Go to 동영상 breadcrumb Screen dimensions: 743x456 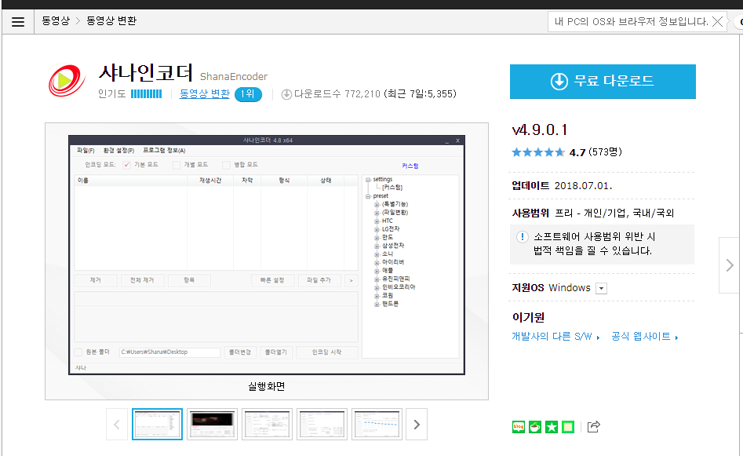tap(56, 21)
